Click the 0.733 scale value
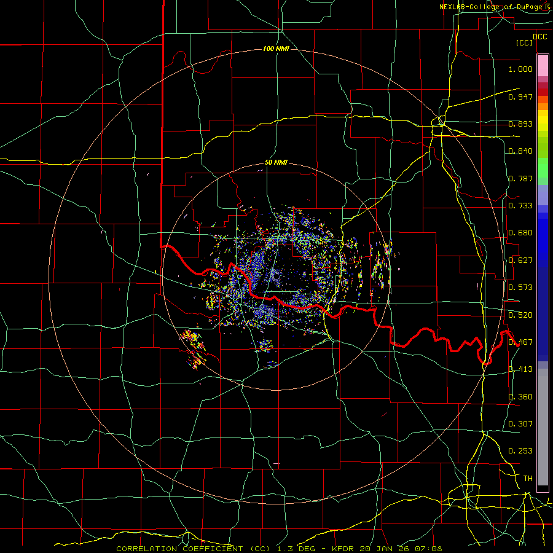 [x=520, y=206]
